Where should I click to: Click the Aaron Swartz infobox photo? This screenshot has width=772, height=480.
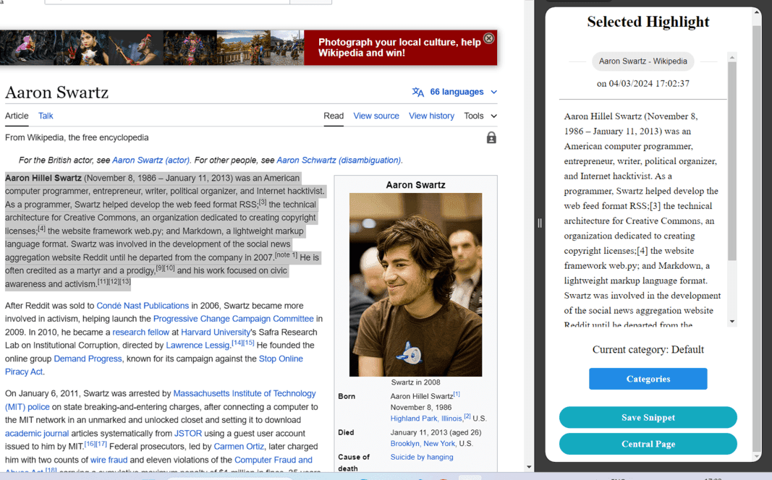point(415,285)
